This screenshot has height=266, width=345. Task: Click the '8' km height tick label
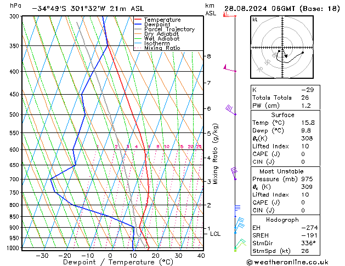tap(209, 56)
